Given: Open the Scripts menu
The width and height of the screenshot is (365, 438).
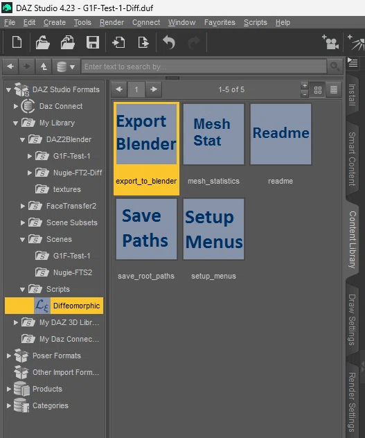Looking at the screenshot, I should (256, 22).
